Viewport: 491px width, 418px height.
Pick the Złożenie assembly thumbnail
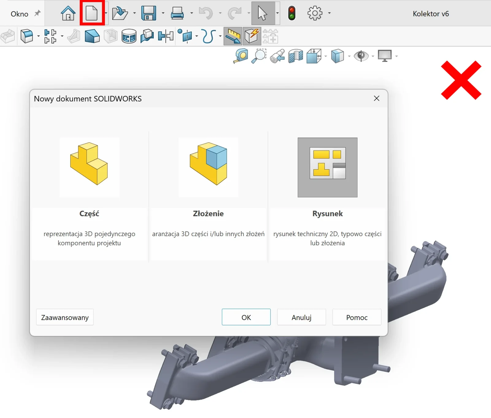point(208,167)
